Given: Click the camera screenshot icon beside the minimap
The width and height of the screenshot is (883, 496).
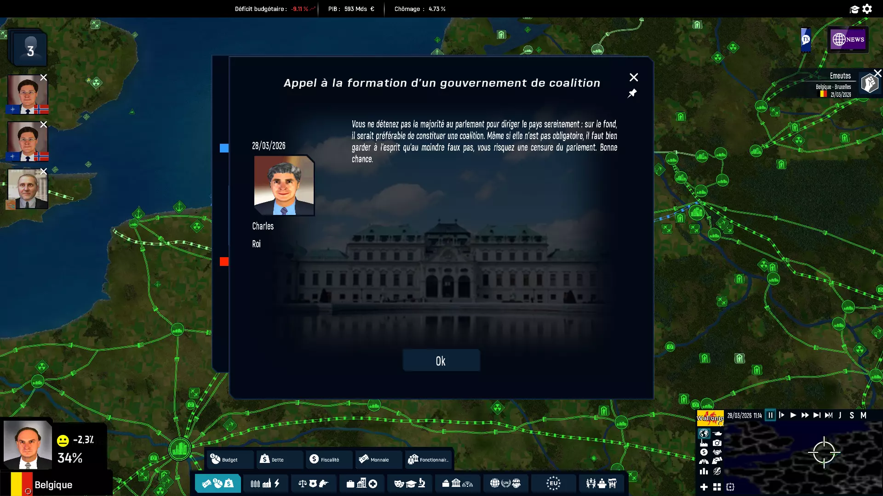Looking at the screenshot, I should click(717, 443).
